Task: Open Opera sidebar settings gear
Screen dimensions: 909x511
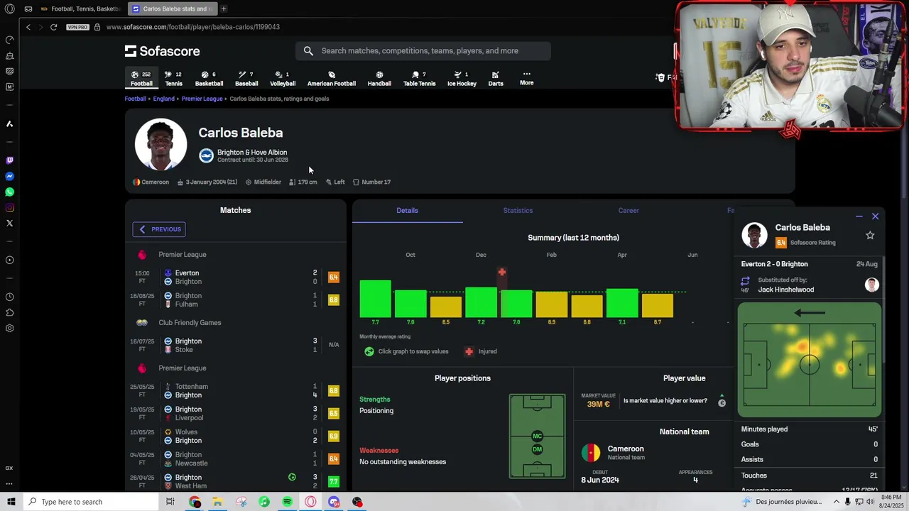Action: (9, 329)
